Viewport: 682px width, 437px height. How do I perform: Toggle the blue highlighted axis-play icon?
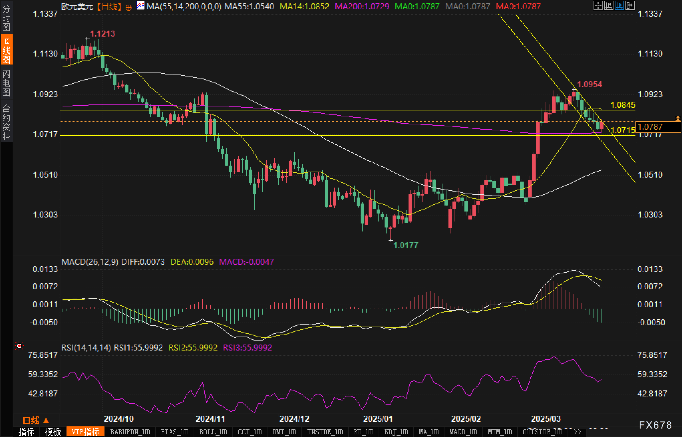click(x=619, y=5)
